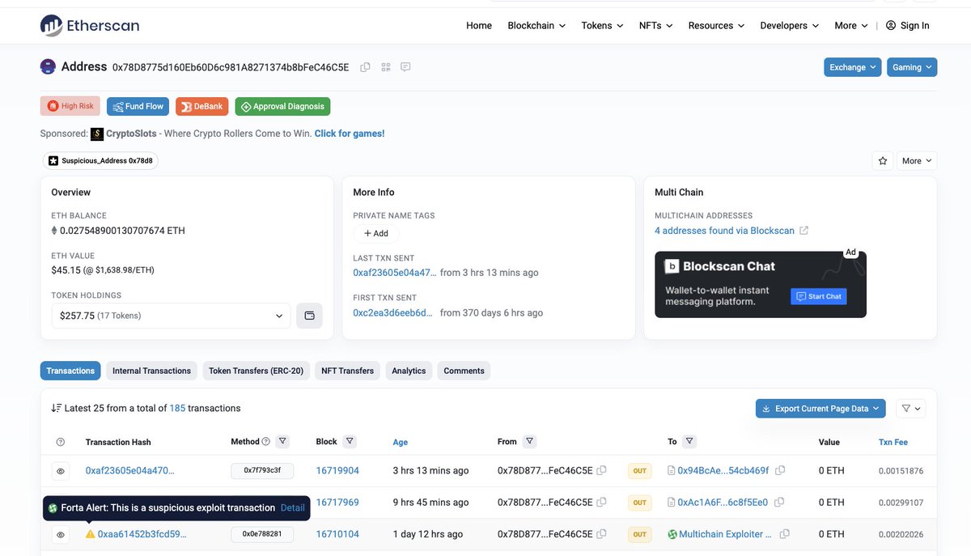
Task: Open the Gaming dropdown button
Action: (x=912, y=67)
